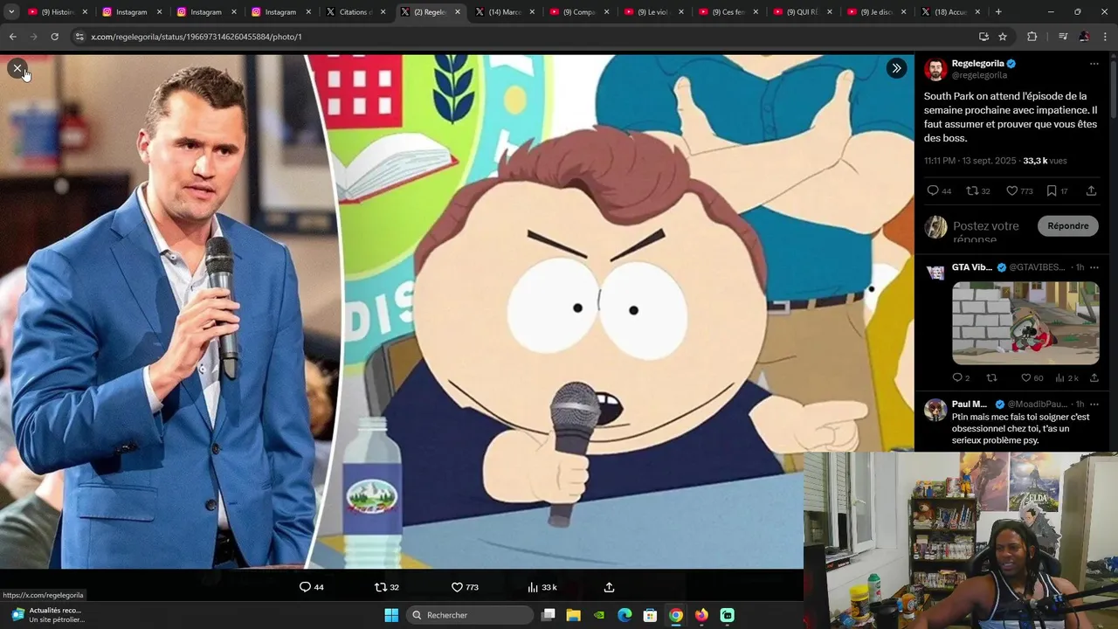1118x629 pixels.
Task: Click the share icon in the sidebar post actions
Action: (x=1091, y=190)
